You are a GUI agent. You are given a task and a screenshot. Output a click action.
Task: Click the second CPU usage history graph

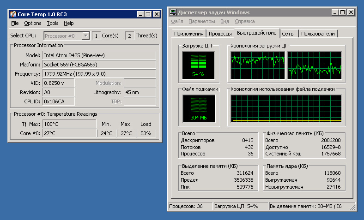pyautogui.click(x=315, y=65)
